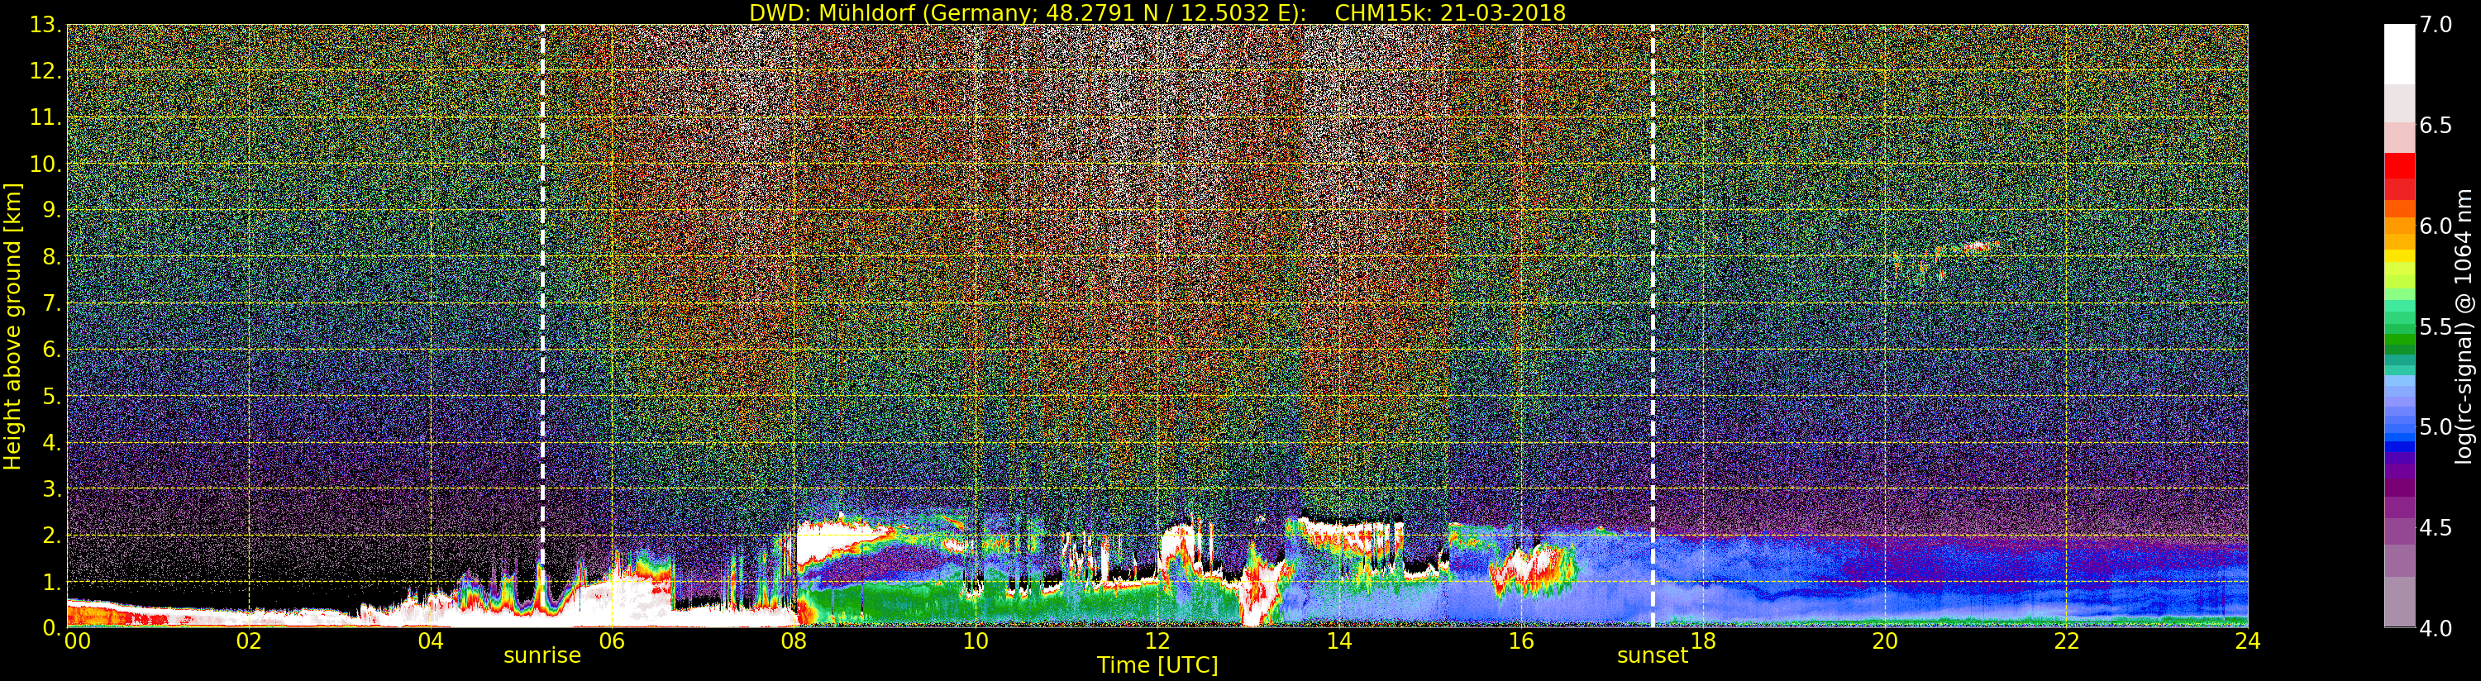Click the white dashed sunrise marker line
The width and height of the screenshot is (2481, 681).
(x=542, y=326)
